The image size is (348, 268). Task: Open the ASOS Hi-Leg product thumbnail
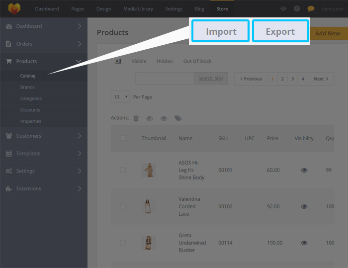(x=149, y=170)
